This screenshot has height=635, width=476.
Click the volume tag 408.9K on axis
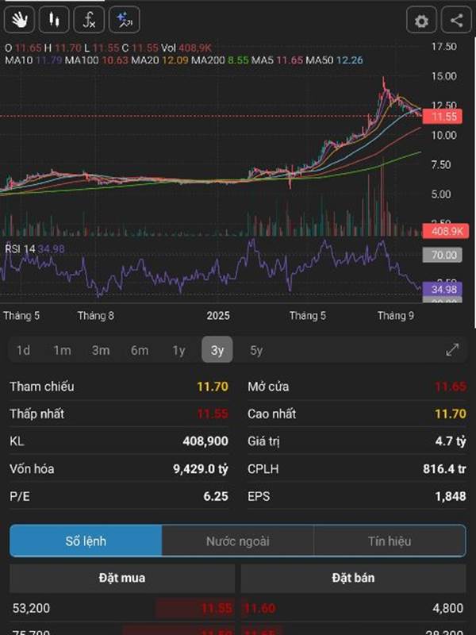click(446, 231)
